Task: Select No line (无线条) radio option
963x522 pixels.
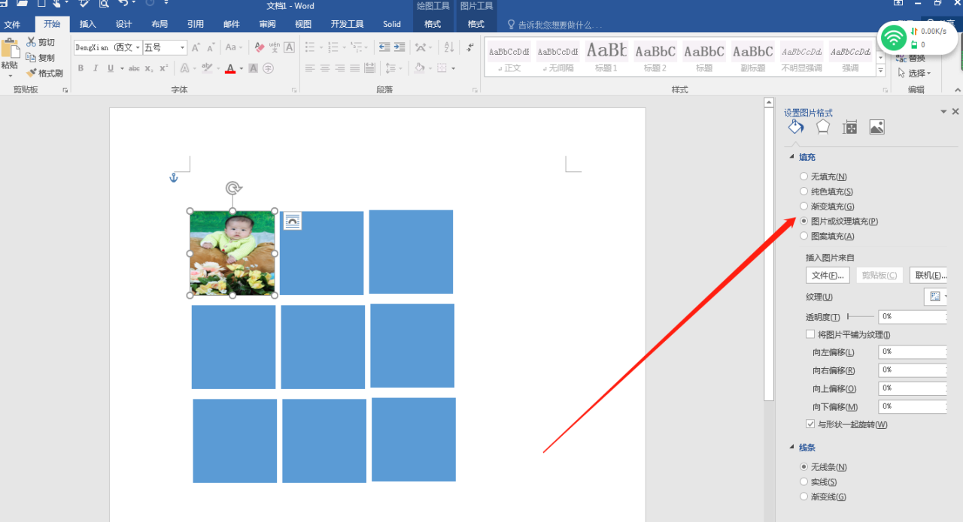Action: point(804,467)
